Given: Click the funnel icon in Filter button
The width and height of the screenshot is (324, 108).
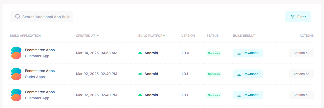Looking at the screenshot, I should point(293,17).
